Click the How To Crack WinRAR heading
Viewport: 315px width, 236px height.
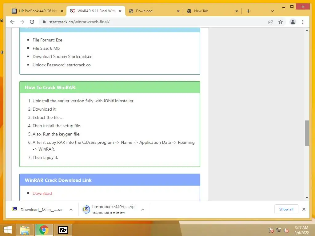tap(50, 88)
